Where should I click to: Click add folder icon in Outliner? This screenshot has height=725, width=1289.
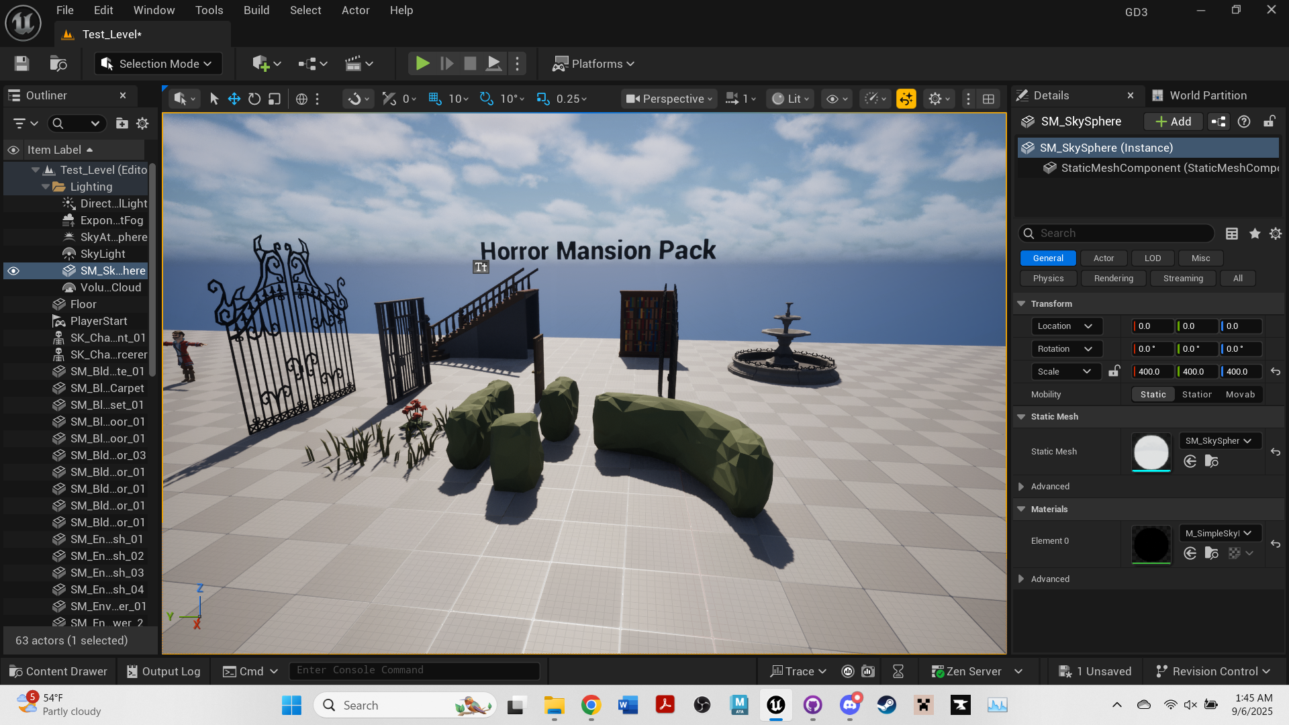122,124
